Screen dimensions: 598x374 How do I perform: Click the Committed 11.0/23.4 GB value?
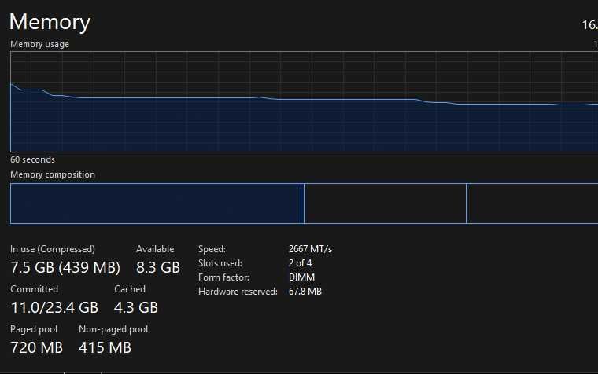coord(54,307)
